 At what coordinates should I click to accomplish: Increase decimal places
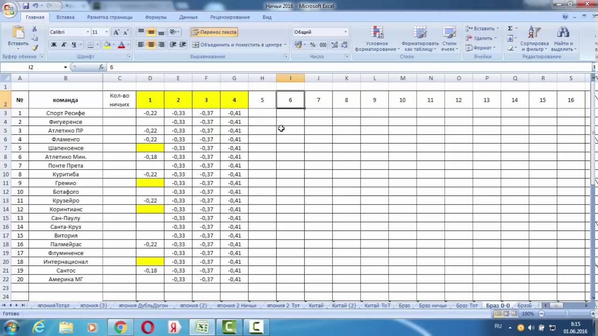pos(335,45)
